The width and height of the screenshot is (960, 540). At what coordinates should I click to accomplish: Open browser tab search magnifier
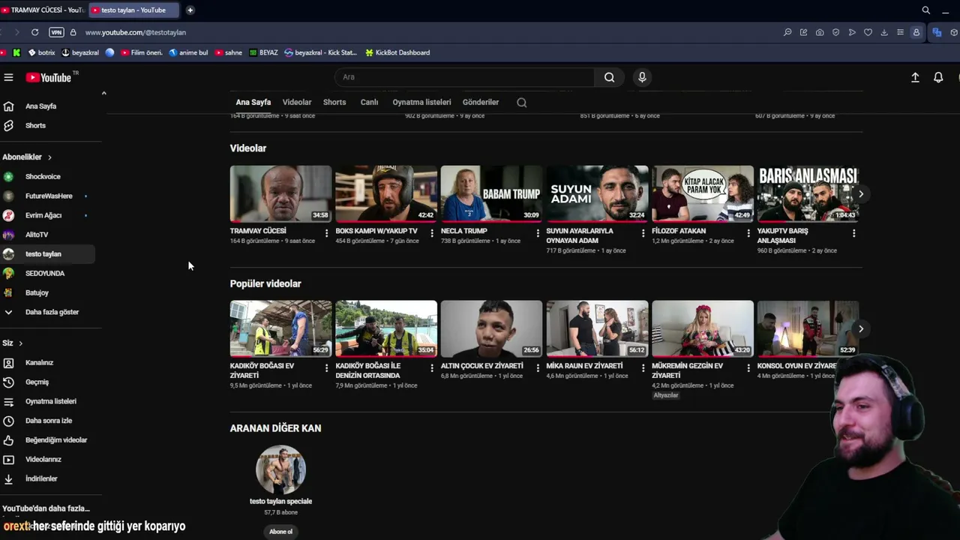point(925,10)
